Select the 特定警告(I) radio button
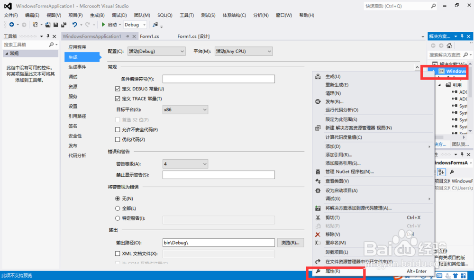The image size is (474, 280). click(118, 218)
